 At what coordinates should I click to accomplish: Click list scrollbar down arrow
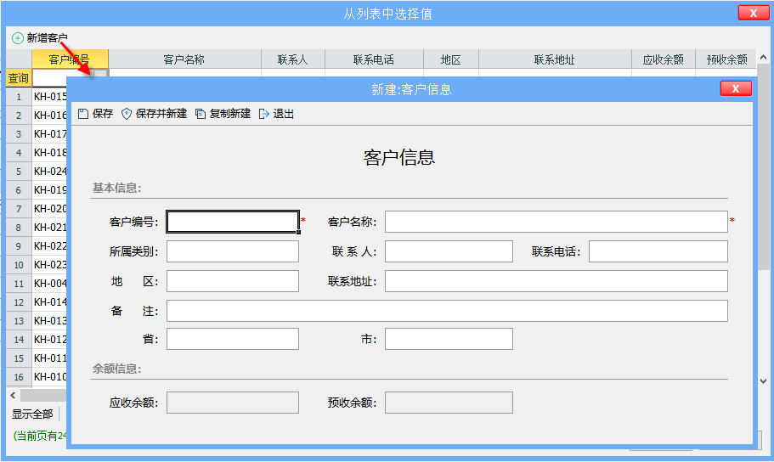click(x=763, y=380)
